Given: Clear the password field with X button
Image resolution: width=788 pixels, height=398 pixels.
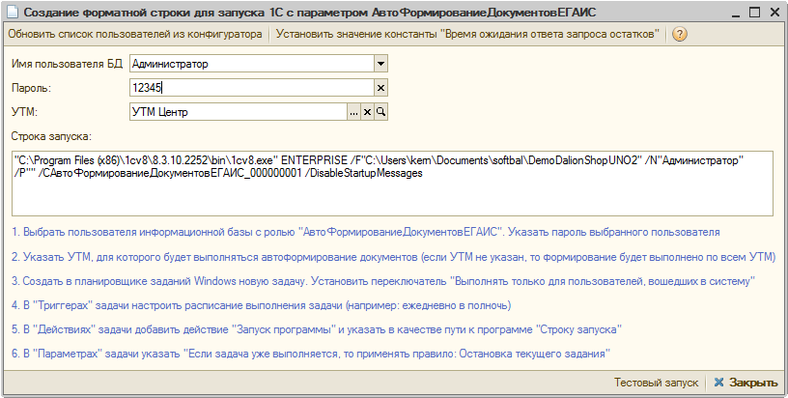Looking at the screenshot, I should click(x=380, y=88).
